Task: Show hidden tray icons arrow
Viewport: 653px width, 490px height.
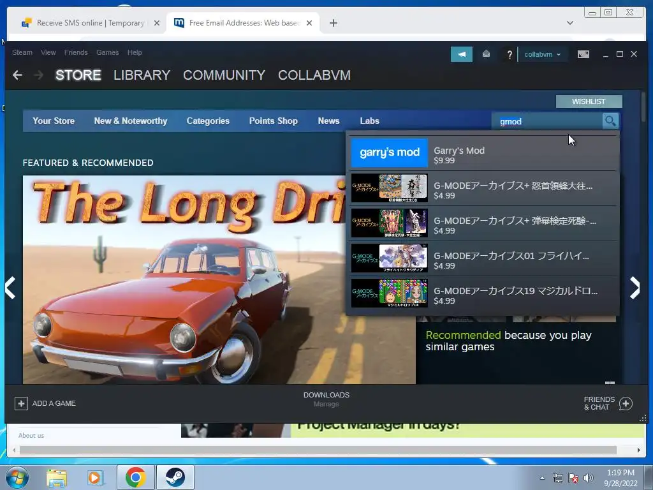Action: point(542,479)
